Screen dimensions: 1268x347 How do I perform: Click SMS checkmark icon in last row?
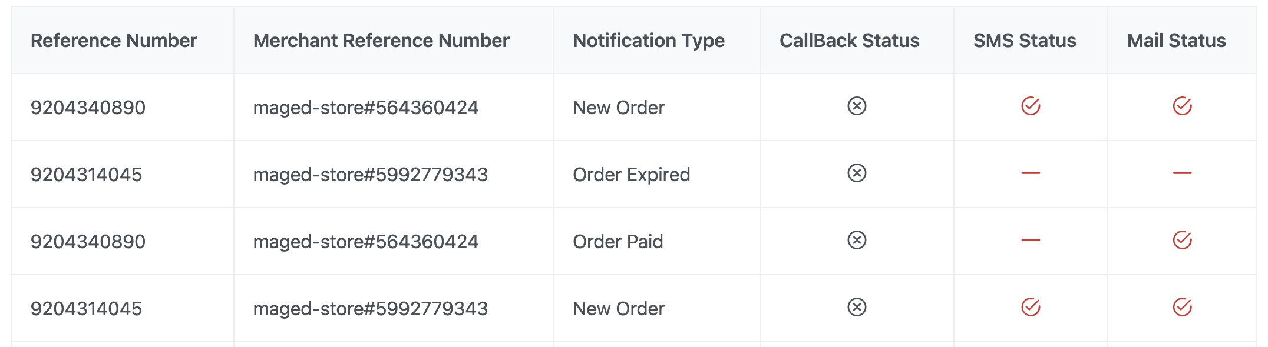coord(1031,307)
